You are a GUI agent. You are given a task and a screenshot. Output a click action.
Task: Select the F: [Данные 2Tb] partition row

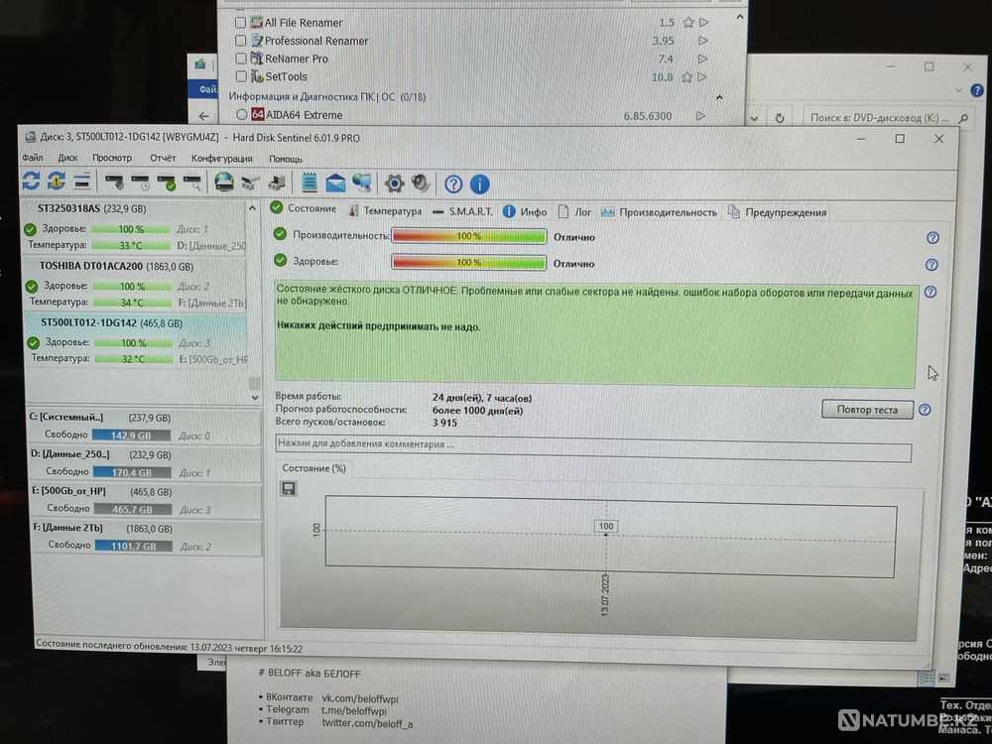[147, 537]
